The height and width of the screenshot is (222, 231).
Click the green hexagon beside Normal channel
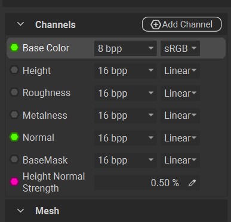pyautogui.click(x=14, y=137)
